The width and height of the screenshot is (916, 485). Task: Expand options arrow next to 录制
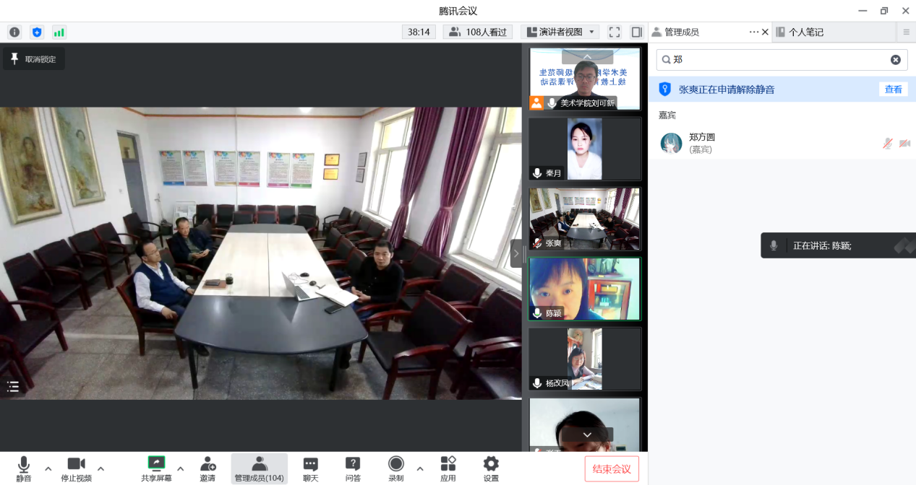click(x=420, y=468)
